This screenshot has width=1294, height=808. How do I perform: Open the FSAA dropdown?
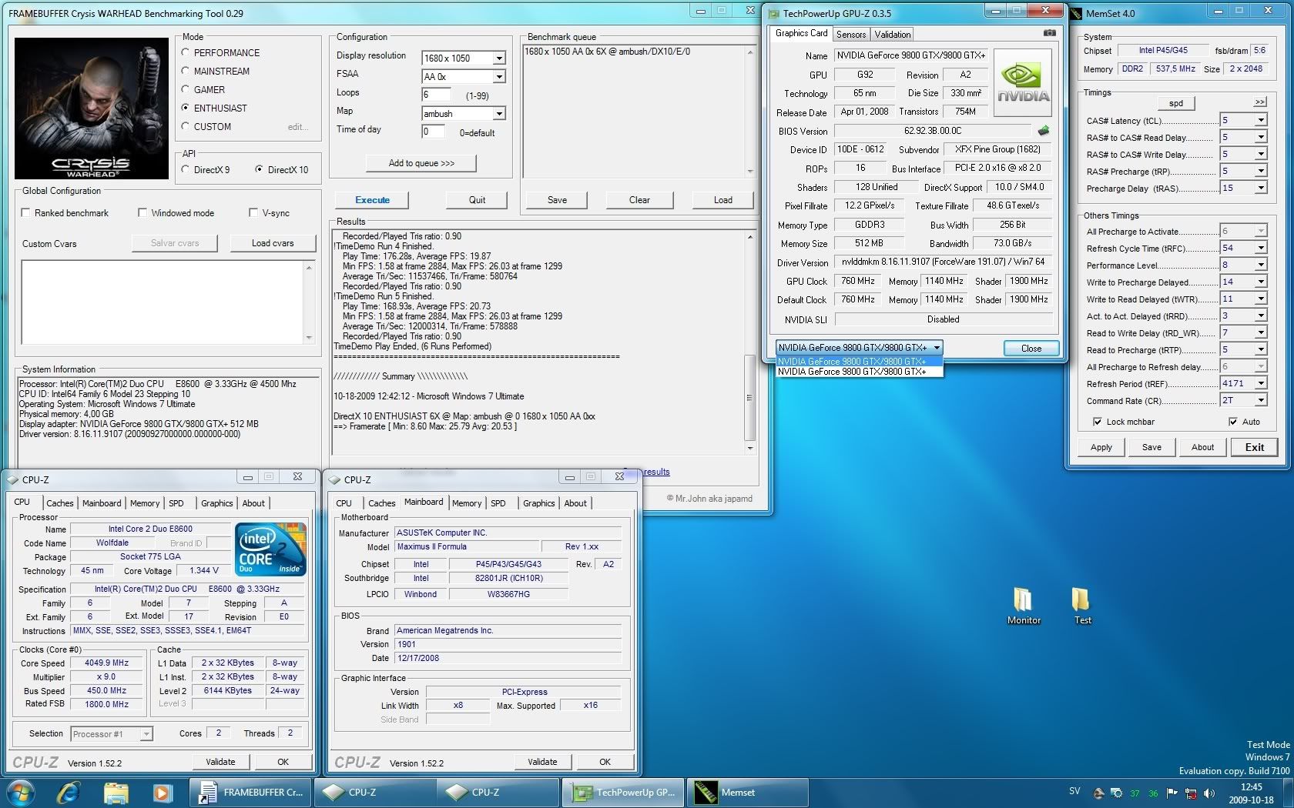499,77
